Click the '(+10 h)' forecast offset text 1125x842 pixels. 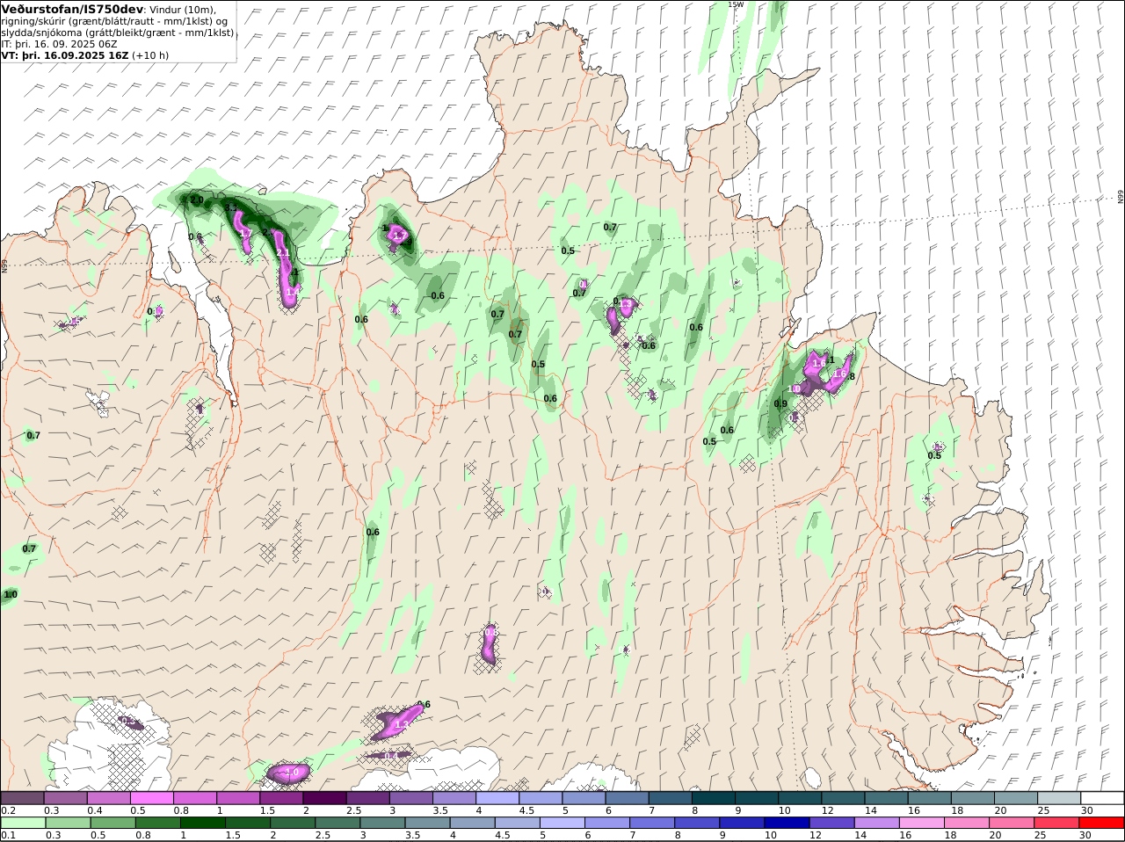click(x=150, y=55)
